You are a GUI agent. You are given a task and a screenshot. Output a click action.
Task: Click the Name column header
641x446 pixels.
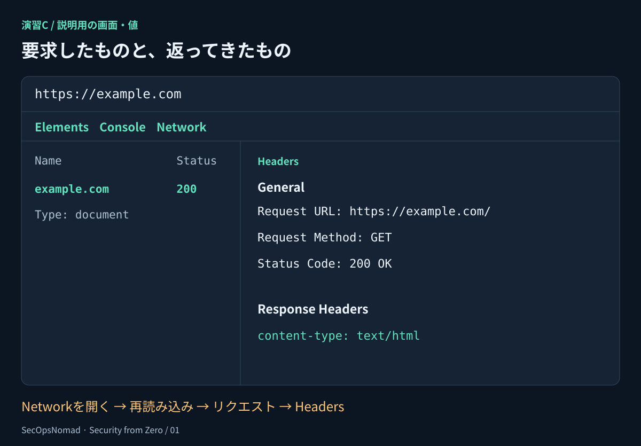[48, 161]
